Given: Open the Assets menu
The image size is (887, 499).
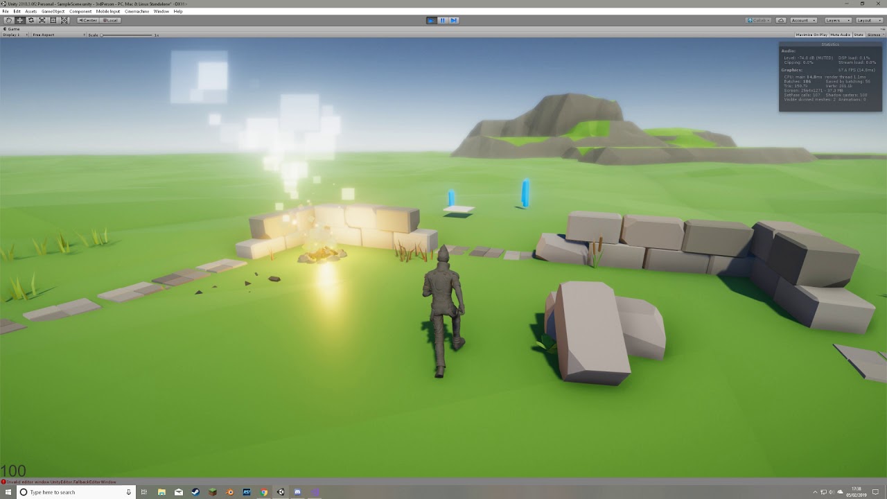Looking at the screenshot, I should pos(30,12).
